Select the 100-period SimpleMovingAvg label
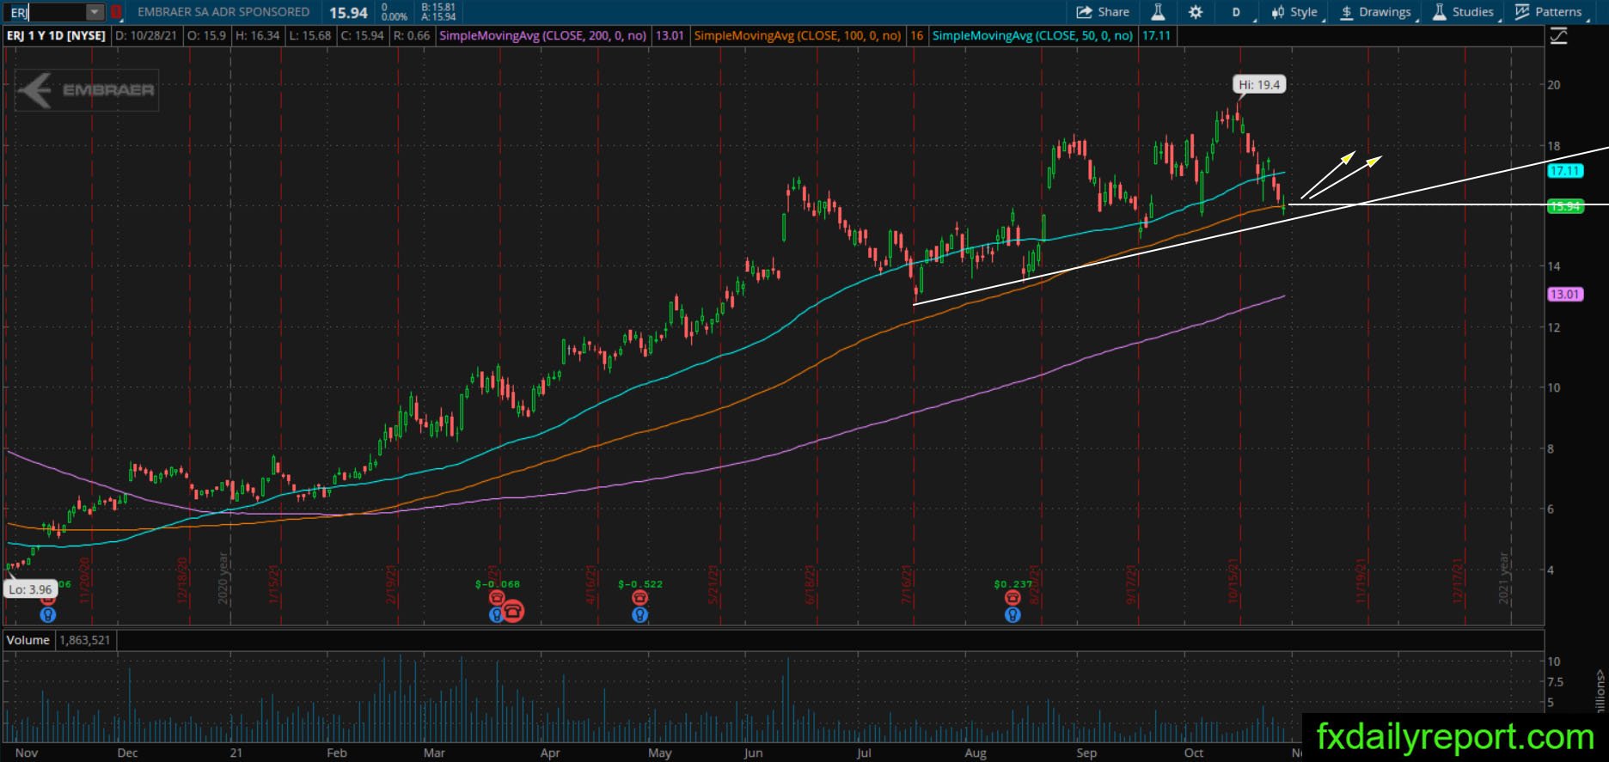 coord(798,36)
